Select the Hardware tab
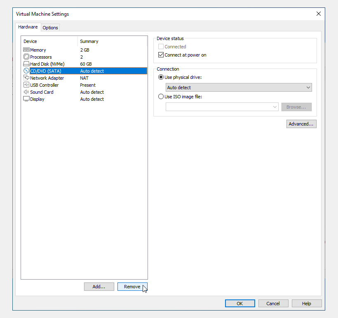This screenshot has height=318, width=338. [x=28, y=27]
